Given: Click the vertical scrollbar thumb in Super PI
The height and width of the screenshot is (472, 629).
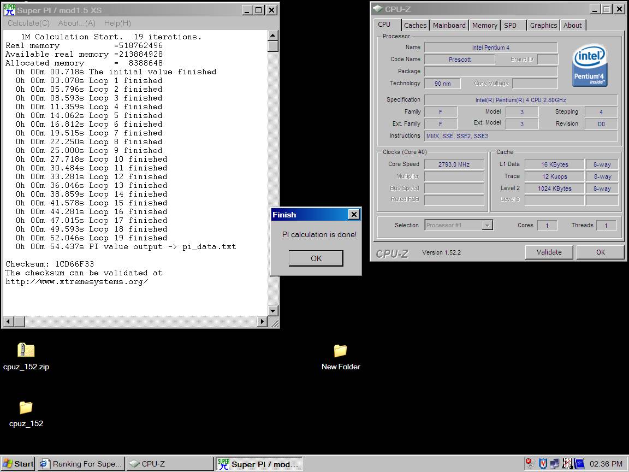Looking at the screenshot, I should pos(273,46).
